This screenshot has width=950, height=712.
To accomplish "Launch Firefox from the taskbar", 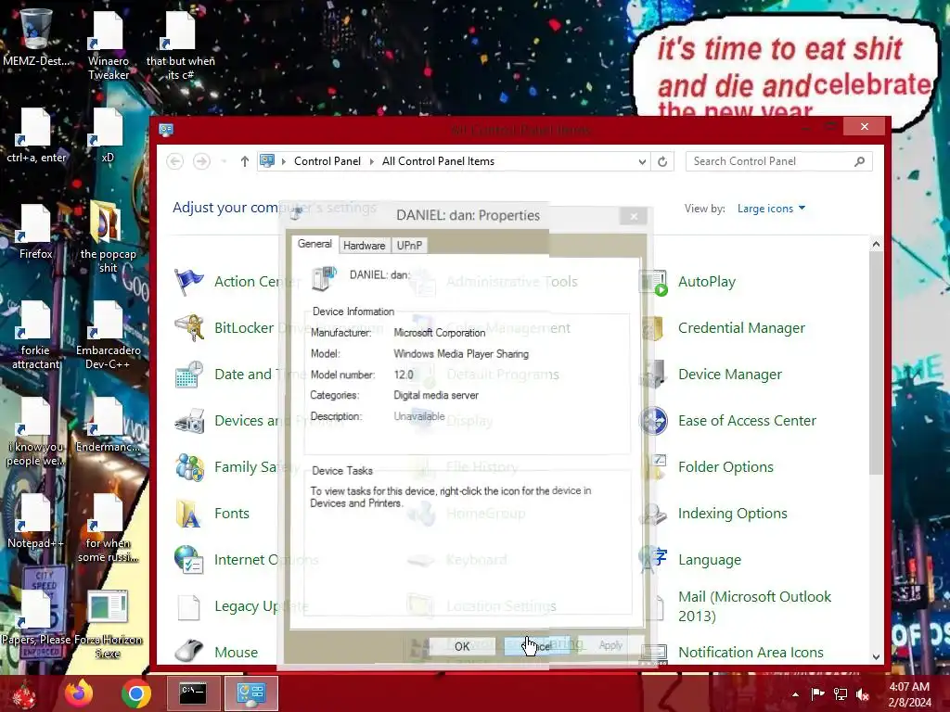I will pos(79,693).
